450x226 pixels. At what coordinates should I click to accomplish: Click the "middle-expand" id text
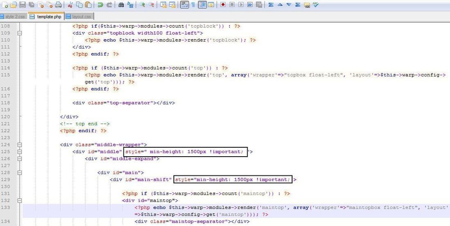(133, 159)
